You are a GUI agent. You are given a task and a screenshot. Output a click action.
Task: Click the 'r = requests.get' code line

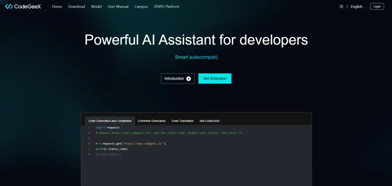pyautogui.click(x=131, y=144)
